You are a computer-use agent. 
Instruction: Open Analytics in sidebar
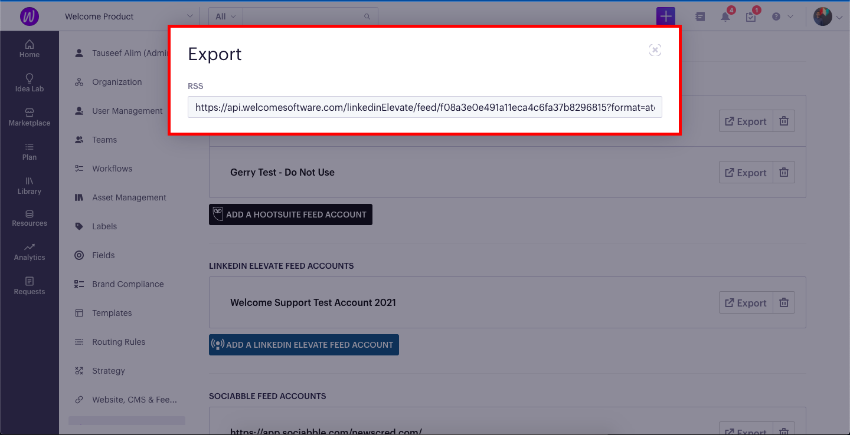(x=30, y=252)
